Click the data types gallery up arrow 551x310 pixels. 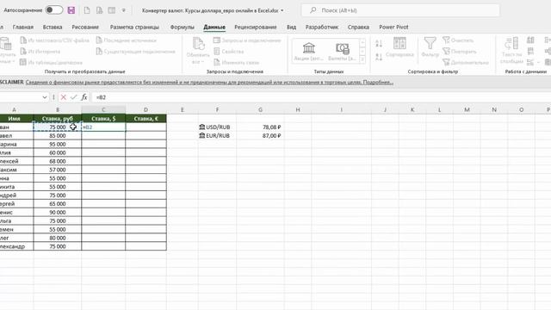[362, 43]
